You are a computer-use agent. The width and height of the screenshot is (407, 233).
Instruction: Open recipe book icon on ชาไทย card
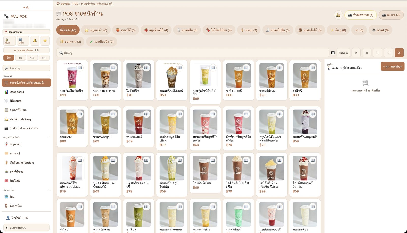pyautogui.click(x=80, y=207)
